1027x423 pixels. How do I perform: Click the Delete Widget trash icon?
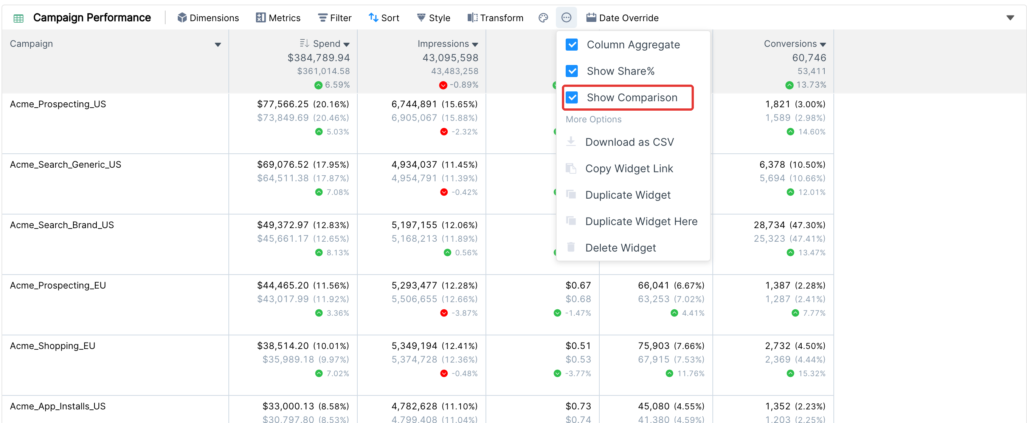tap(571, 247)
